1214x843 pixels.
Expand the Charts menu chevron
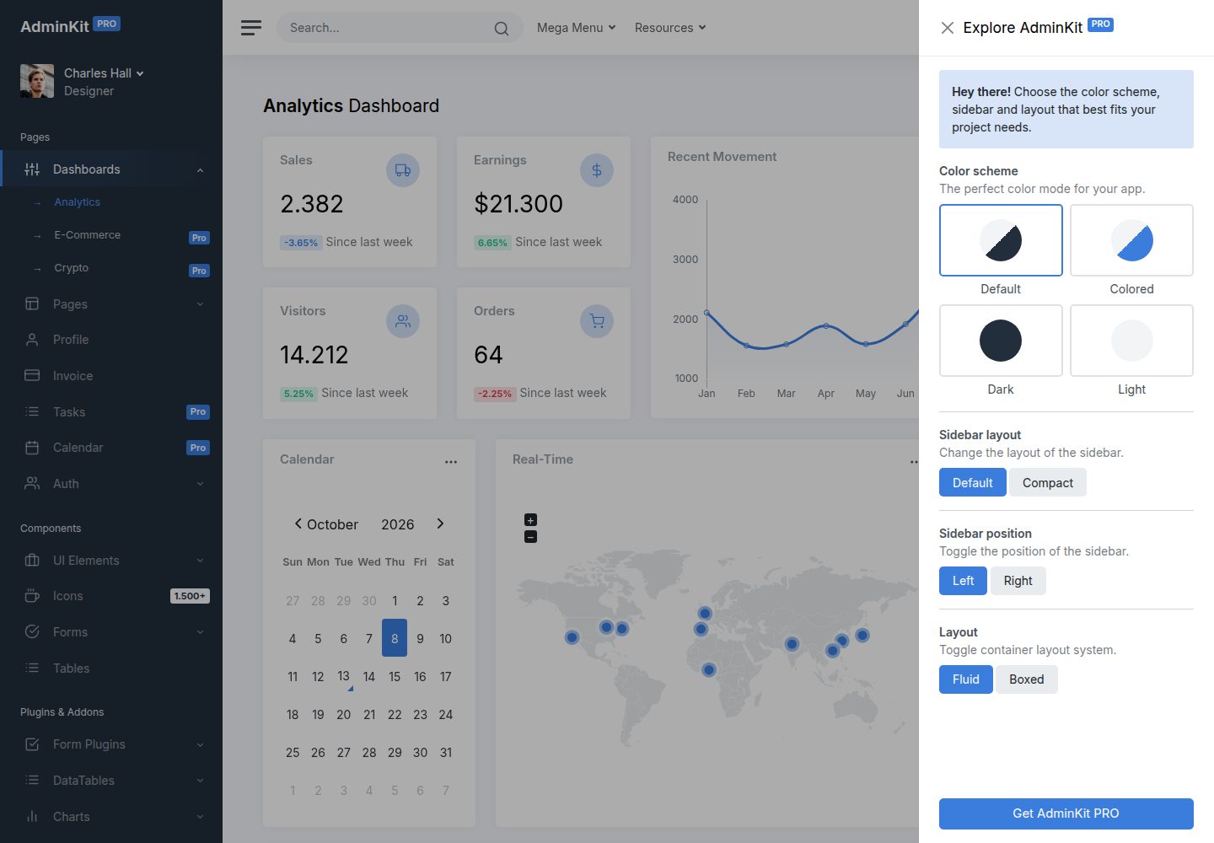tap(200, 817)
